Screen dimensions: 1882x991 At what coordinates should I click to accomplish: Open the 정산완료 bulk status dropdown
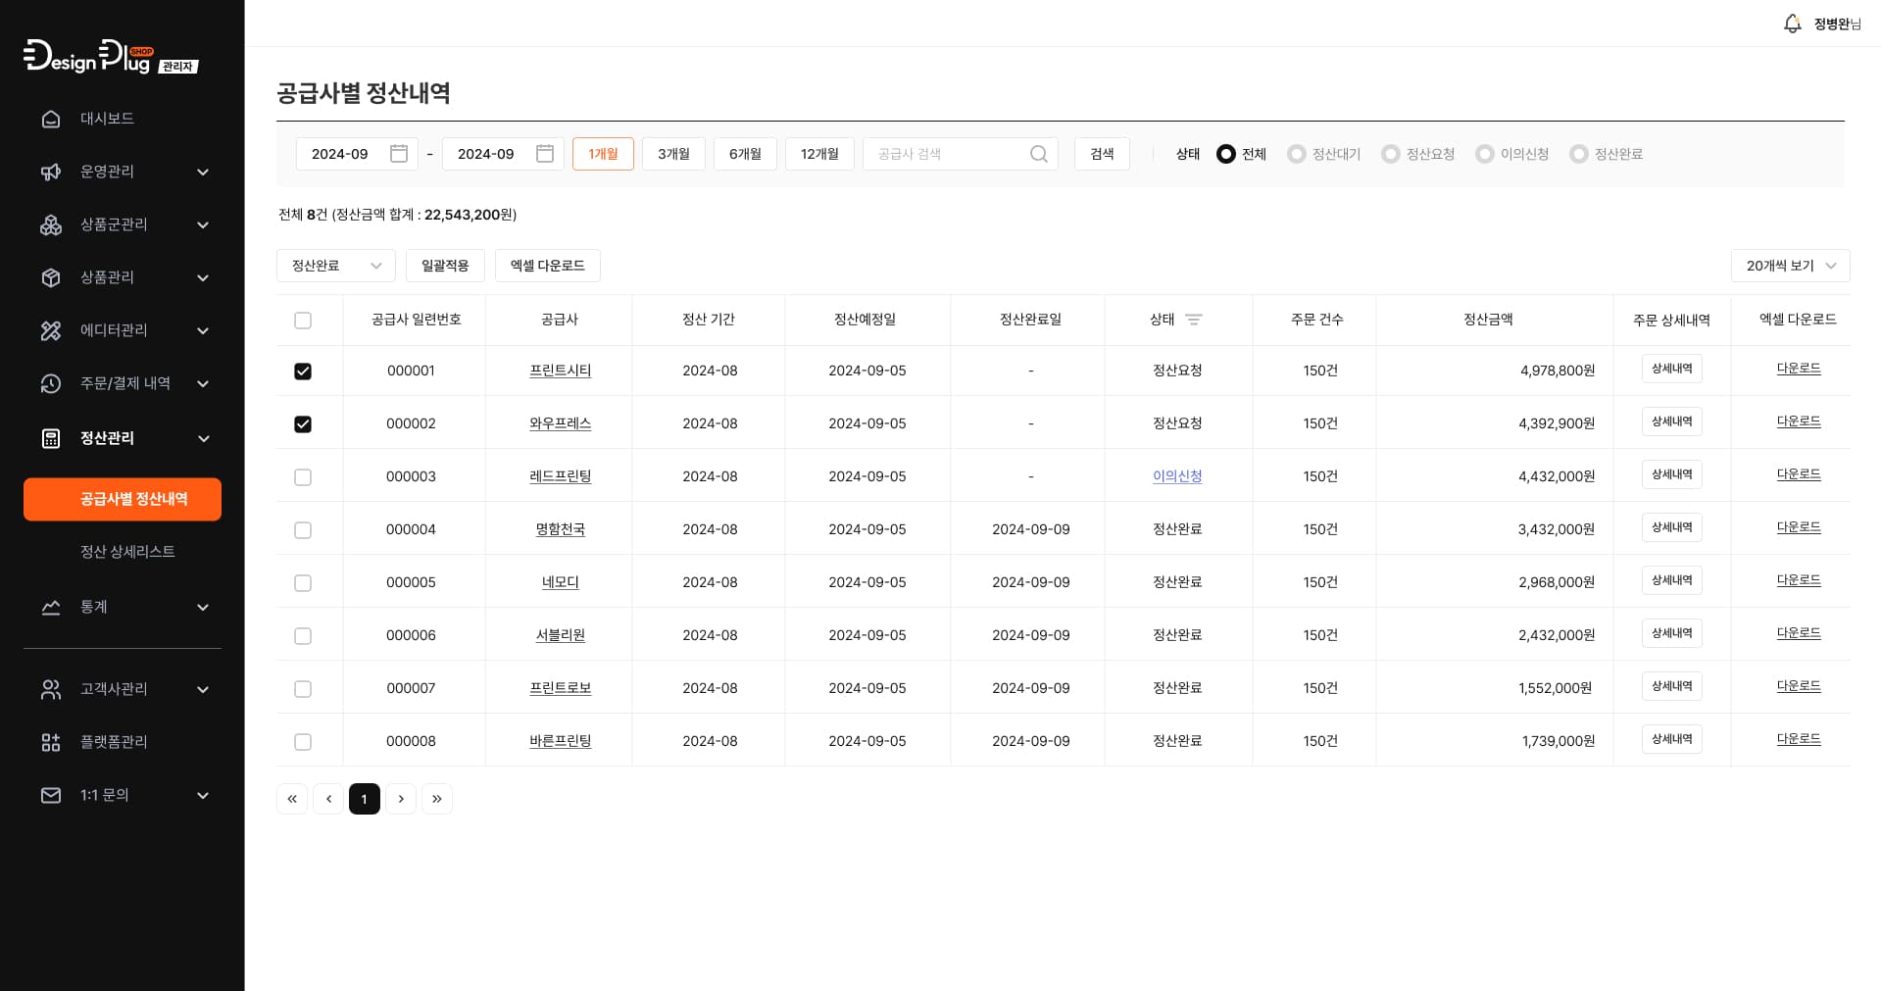click(335, 266)
